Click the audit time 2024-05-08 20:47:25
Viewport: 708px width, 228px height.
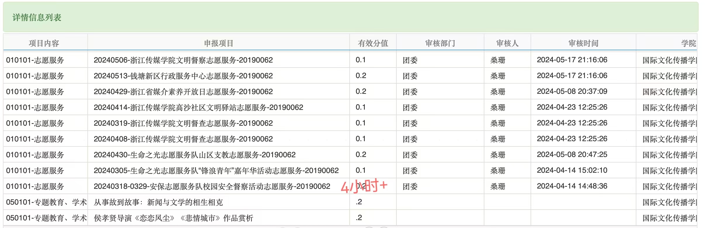coord(572,155)
